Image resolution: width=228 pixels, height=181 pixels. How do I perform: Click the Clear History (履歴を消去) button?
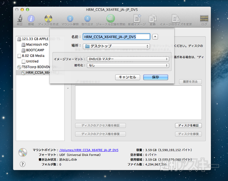coord(190,81)
